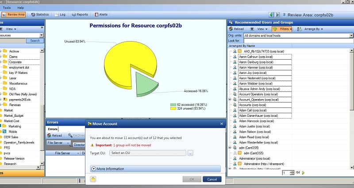354x188 pixels.
Task: Reload the Recommended Users and Groups list
Action: 236,29
